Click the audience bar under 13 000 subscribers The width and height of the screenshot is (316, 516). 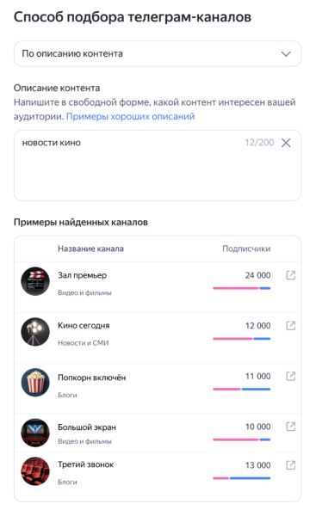tap(242, 478)
